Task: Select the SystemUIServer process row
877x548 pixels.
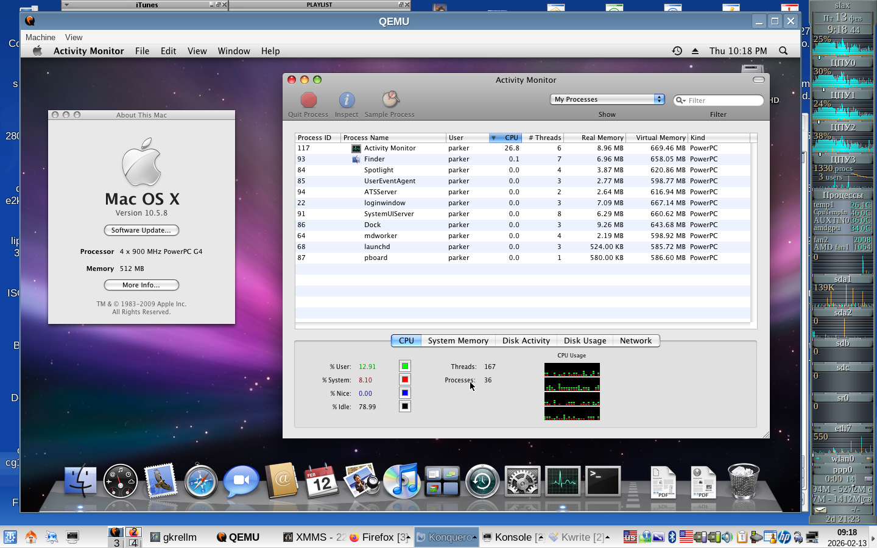Action: (523, 214)
